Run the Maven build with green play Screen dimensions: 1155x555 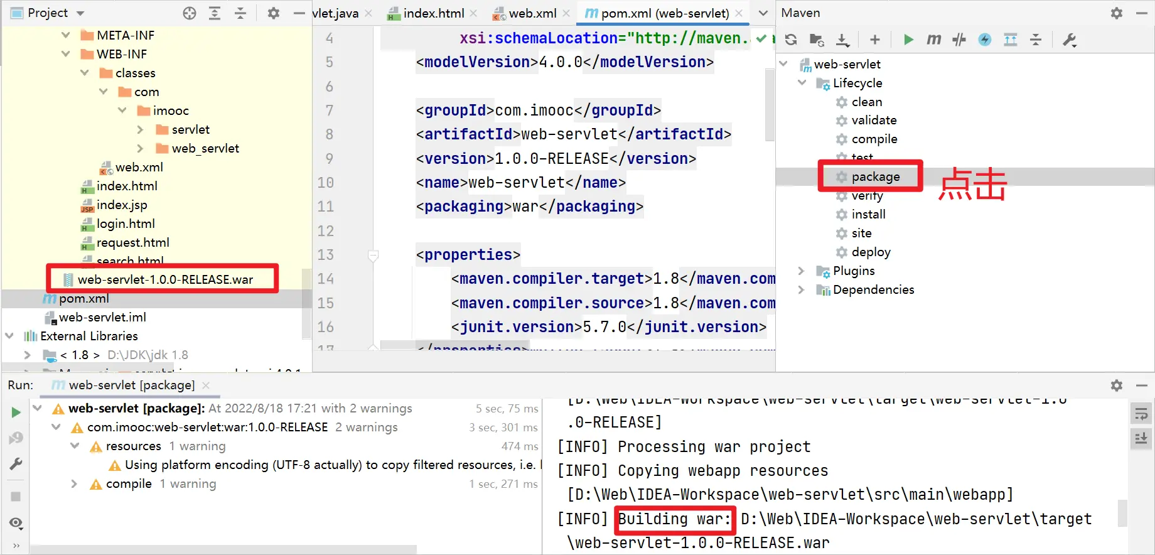click(908, 40)
